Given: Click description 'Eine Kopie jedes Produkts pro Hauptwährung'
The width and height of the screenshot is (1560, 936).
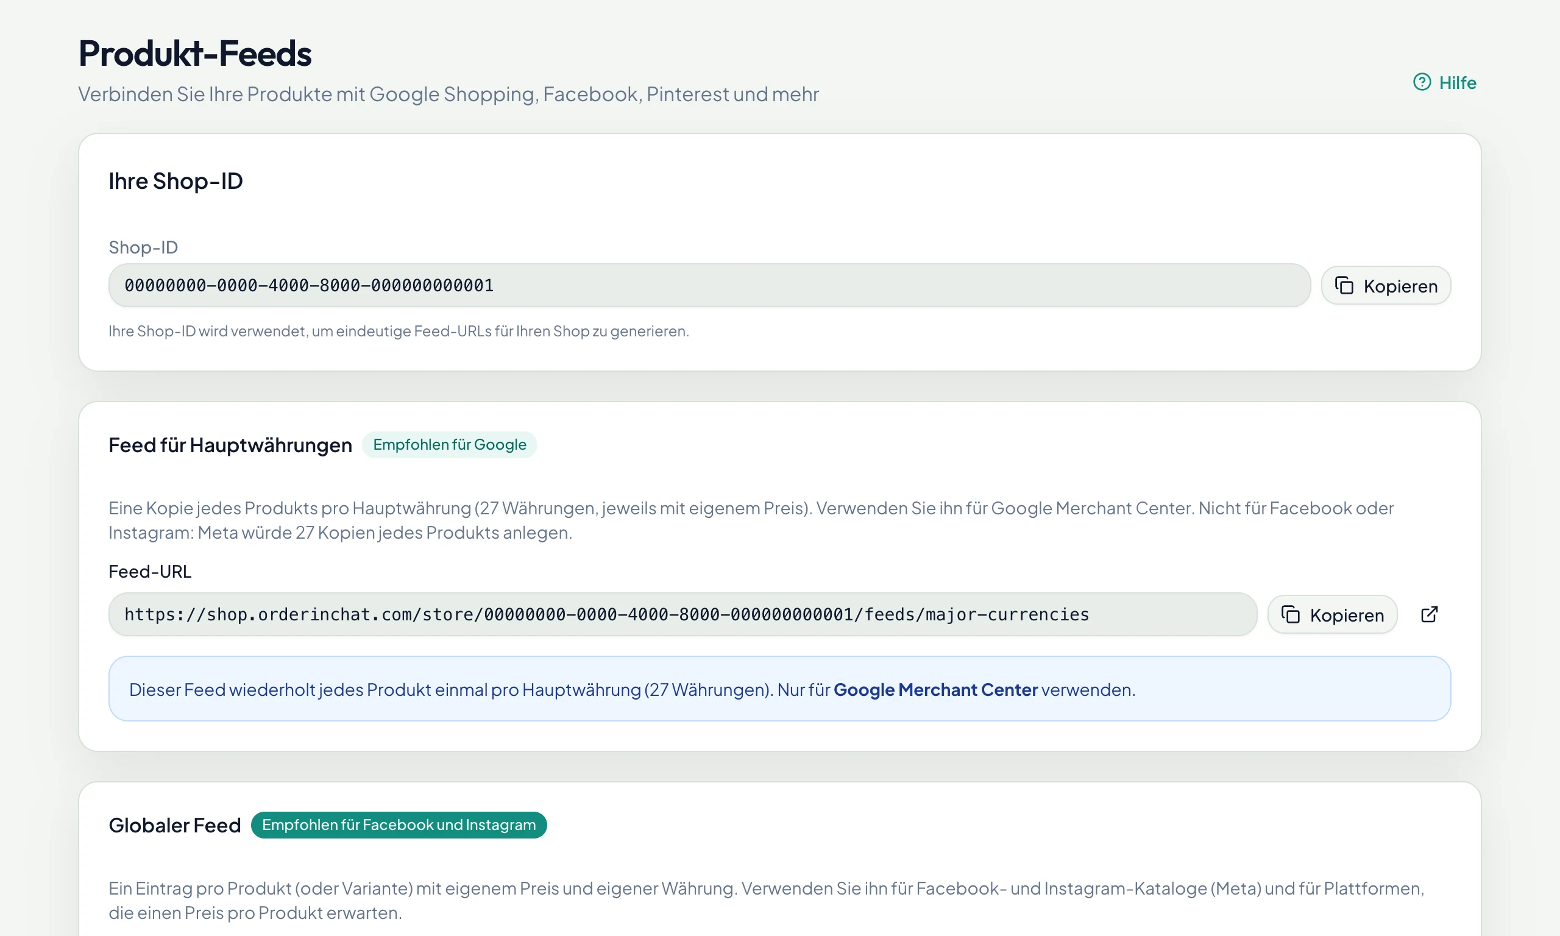Looking at the screenshot, I should pyautogui.click(x=751, y=520).
